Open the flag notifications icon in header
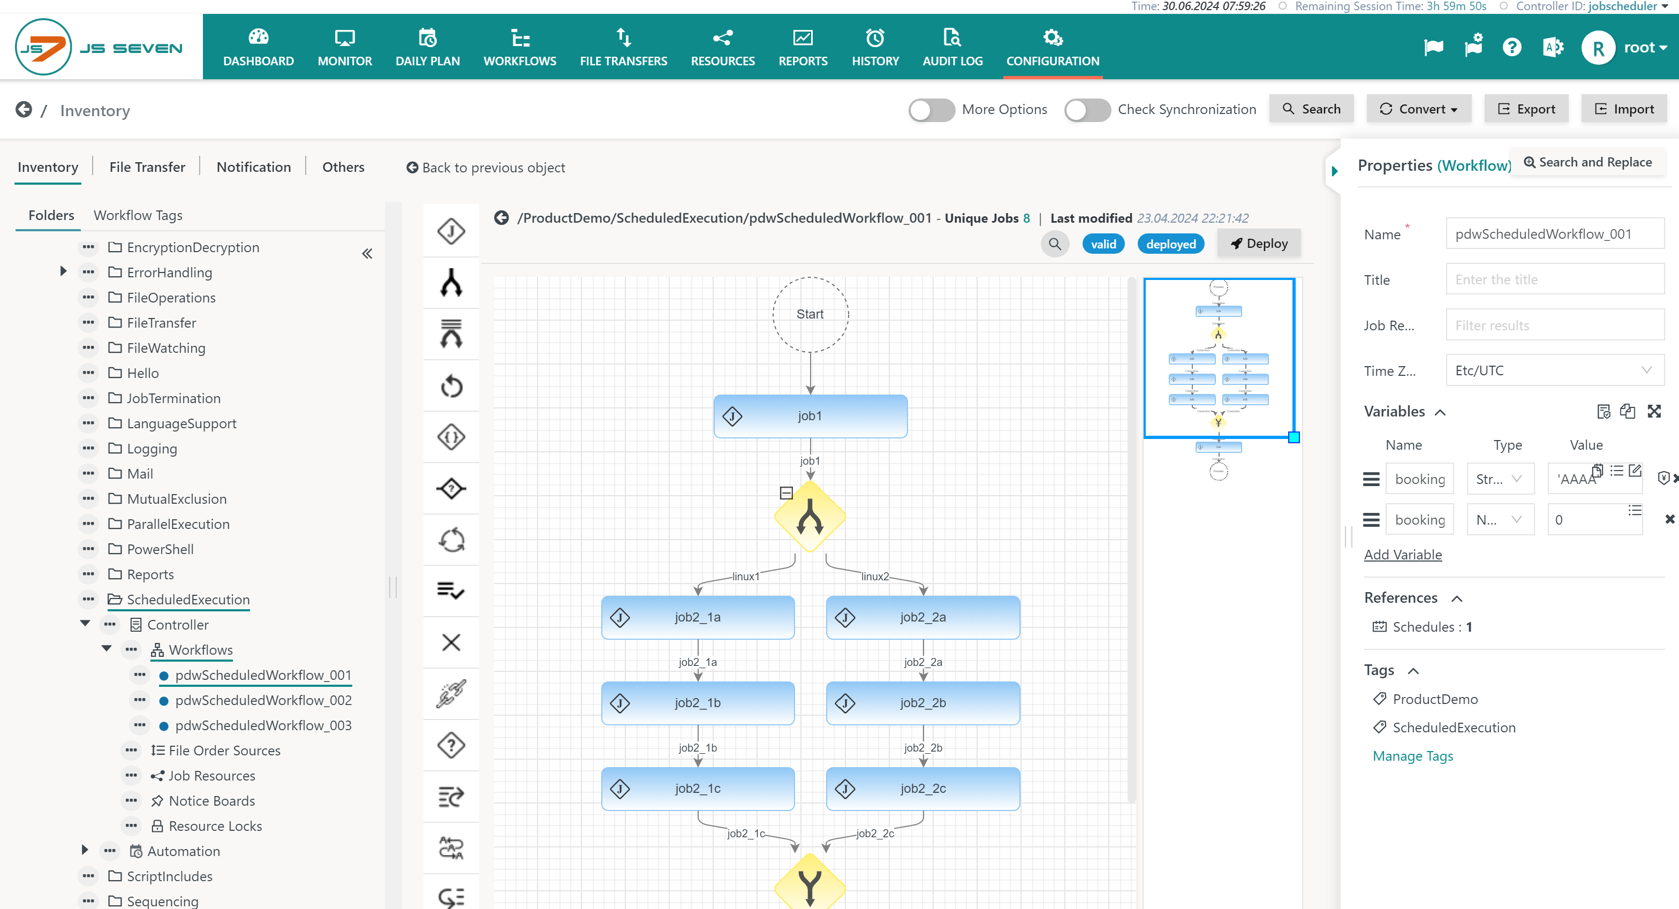The image size is (1679, 909). pyautogui.click(x=1433, y=48)
